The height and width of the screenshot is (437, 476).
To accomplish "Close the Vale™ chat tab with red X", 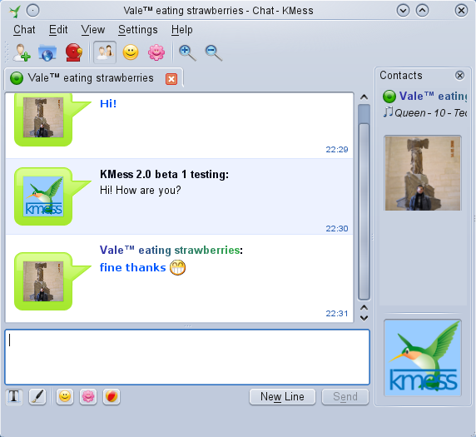I will coord(171,79).
